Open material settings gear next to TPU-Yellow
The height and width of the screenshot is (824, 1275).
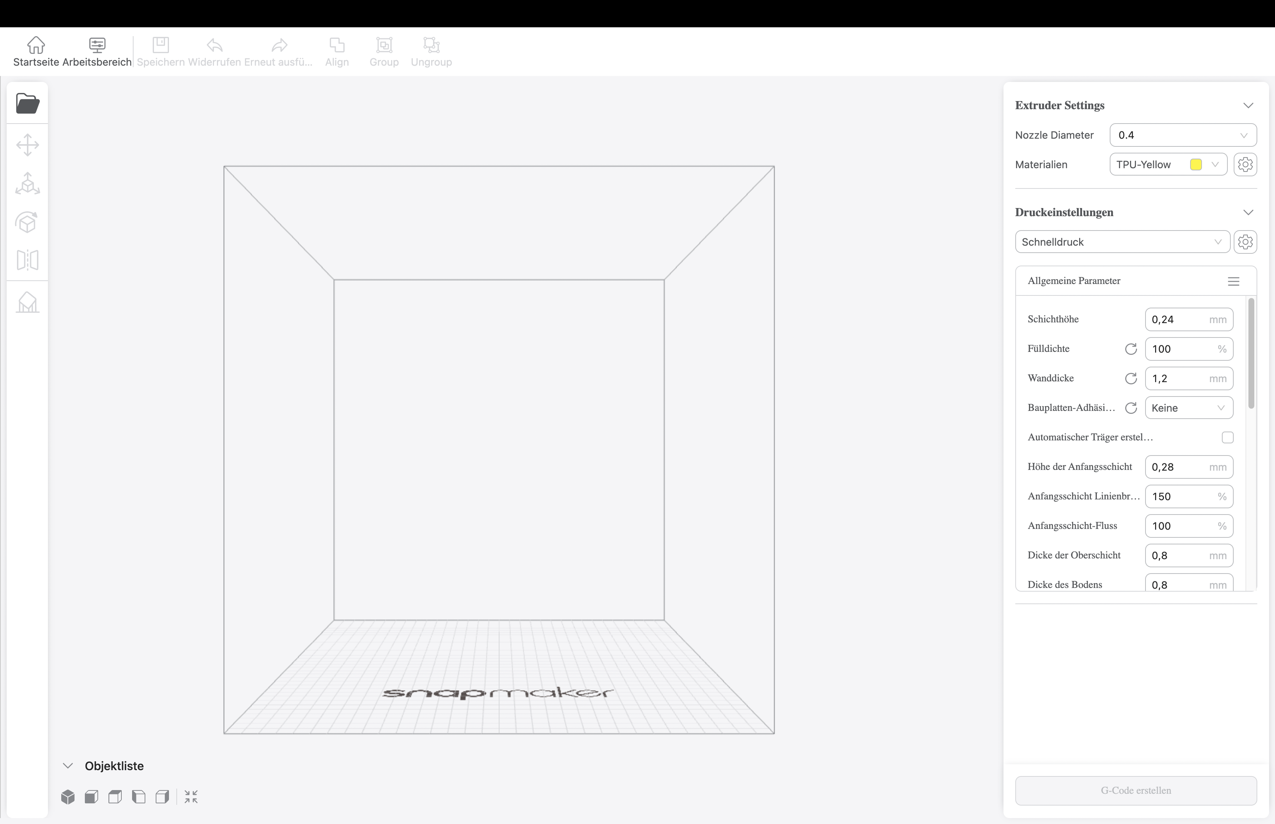pyautogui.click(x=1245, y=164)
